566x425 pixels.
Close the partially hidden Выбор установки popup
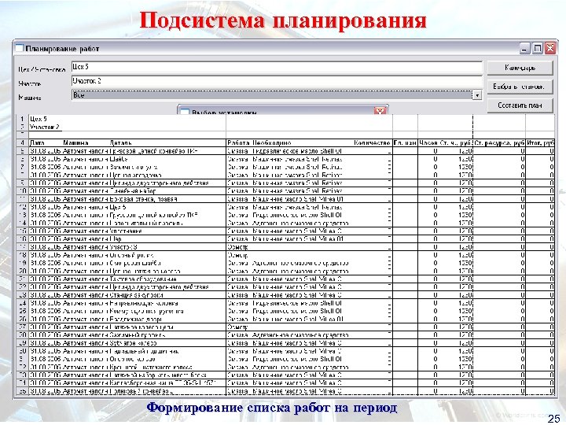pyautogui.click(x=380, y=111)
